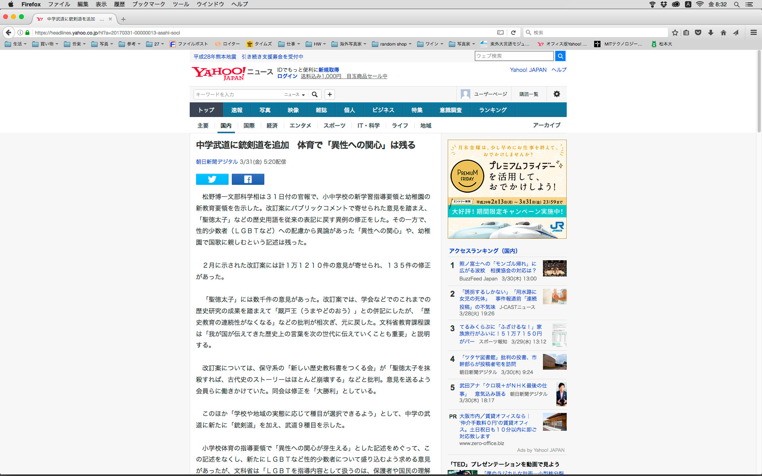Select the スポーツ category tab
762x476 pixels.
334,125
